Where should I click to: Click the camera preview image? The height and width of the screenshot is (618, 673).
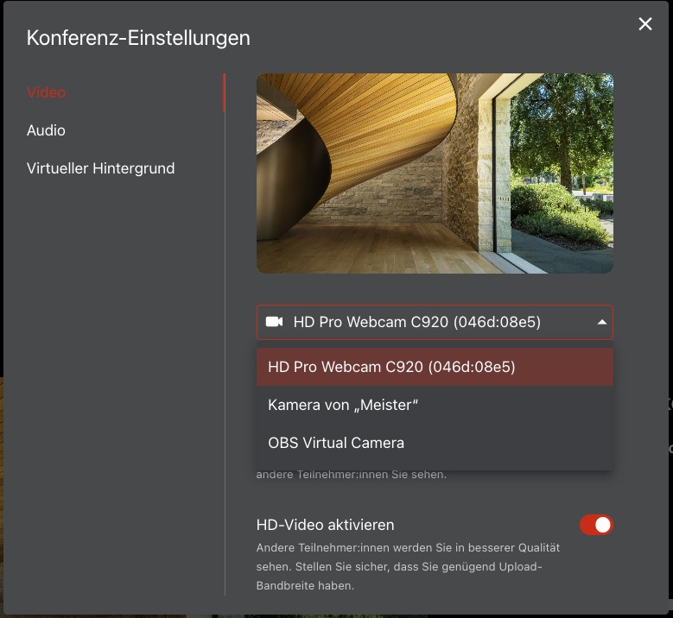coord(435,173)
